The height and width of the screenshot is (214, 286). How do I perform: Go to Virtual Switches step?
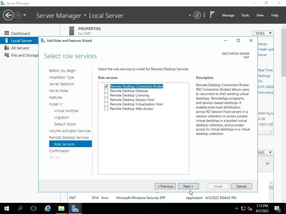point(66,111)
